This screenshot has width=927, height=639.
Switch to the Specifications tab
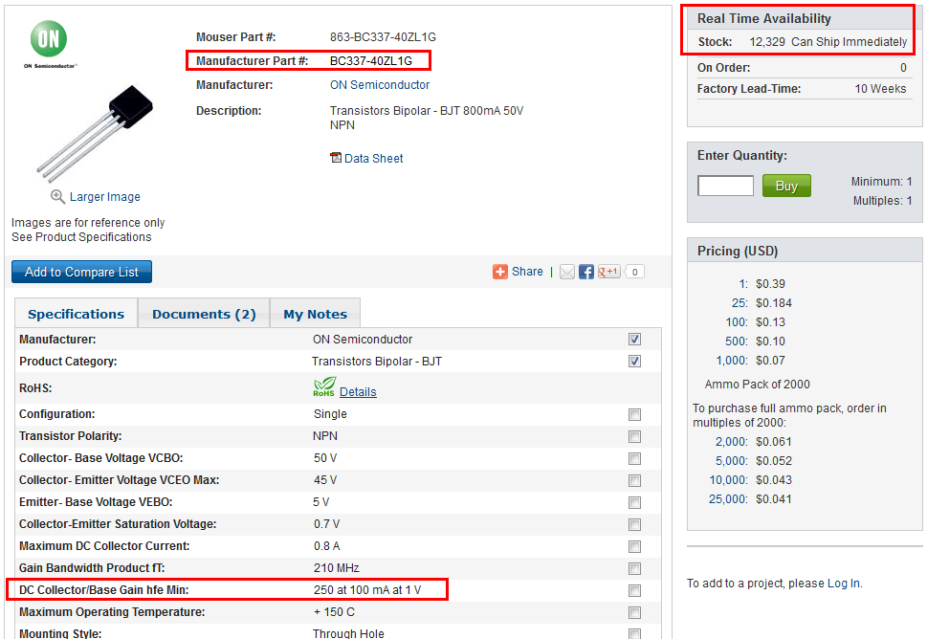pos(77,314)
